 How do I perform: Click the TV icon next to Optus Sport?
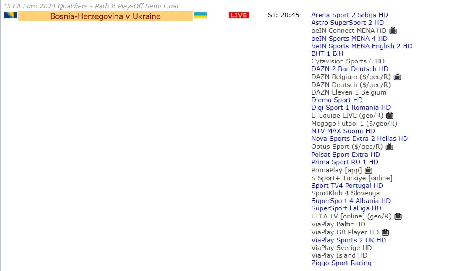389,147
